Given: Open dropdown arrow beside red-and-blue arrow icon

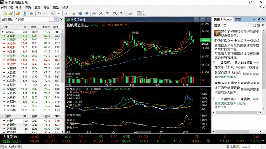Looking at the screenshot, I should [x=134, y=13].
